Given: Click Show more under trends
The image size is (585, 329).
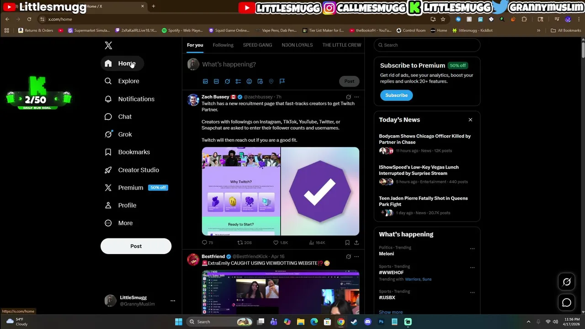Looking at the screenshot, I should [391, 312].
